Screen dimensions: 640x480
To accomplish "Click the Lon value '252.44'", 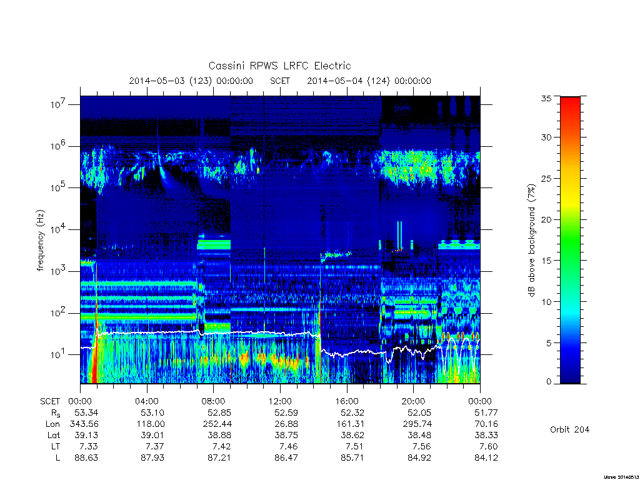I will 217,424.
